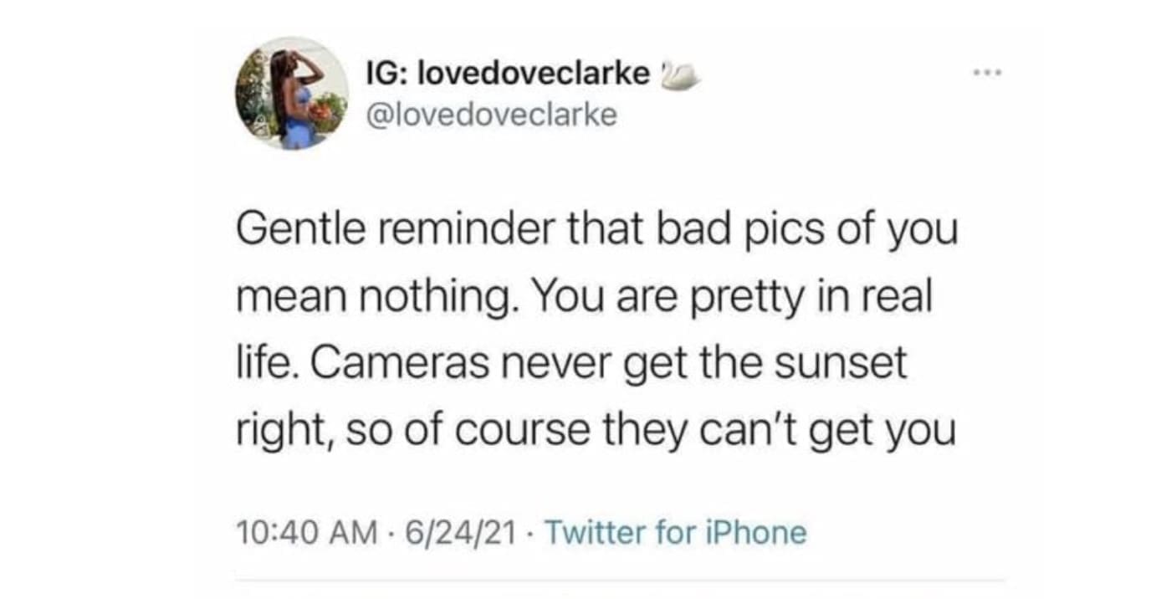
Task: Click the swan emoji beside the display name
Action: [679, 75]
